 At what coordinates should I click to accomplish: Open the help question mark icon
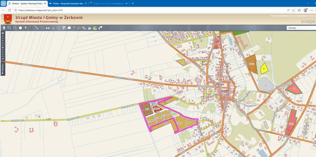(x=74, y=28)
